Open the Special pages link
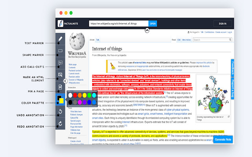This screenshot has width=252, height=157. [75, 121]
